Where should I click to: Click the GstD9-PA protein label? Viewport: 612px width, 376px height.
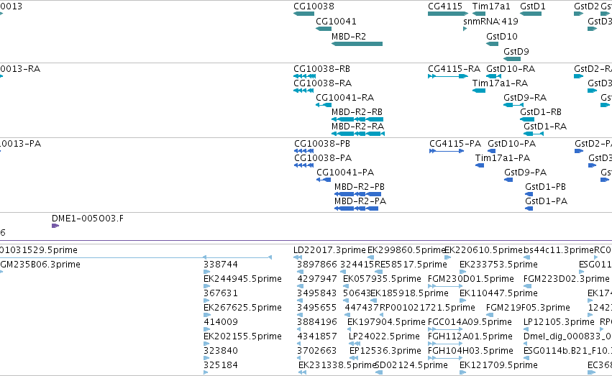(x=526, y=173)
